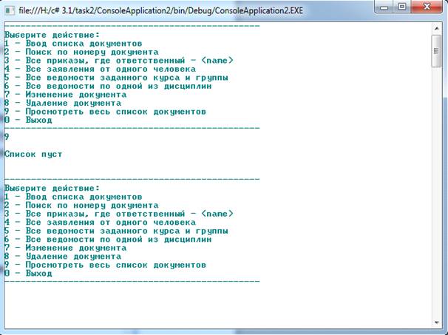
Task: Click first "4 - Все заявления от одного человека"
Action: tap(100, 70)
